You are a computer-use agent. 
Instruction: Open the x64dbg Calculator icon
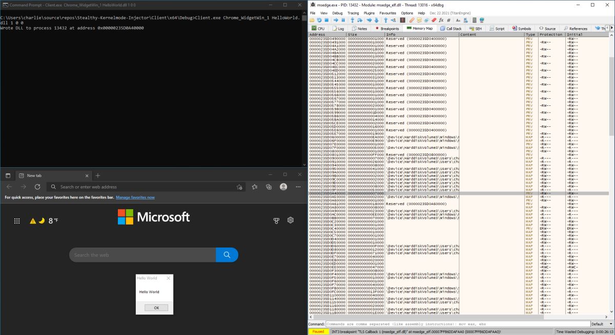click(x=474, y=20)
